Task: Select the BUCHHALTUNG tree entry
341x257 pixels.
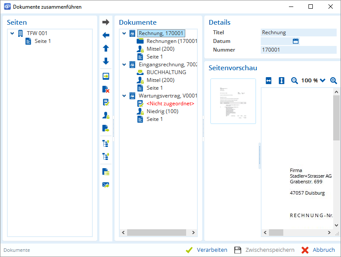Action: (166, 72)
